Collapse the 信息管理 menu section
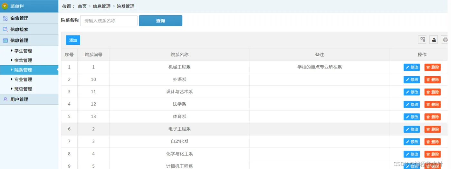Image resolution: width=451 pixels, height=169 pixels. tap(29, 40)
